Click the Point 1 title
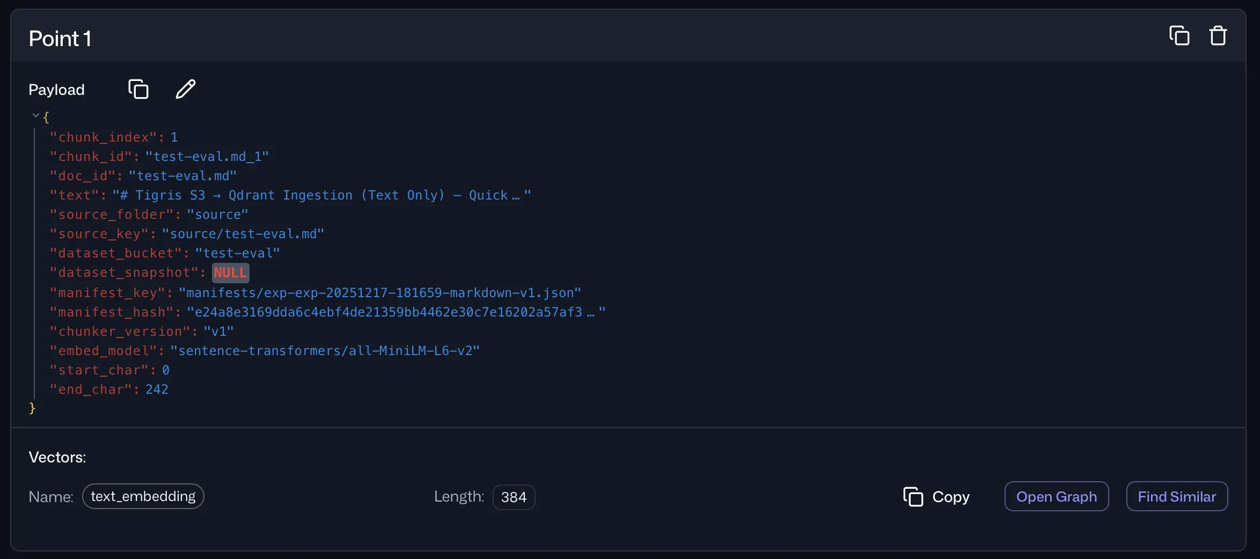The image size is (1260, 559). (x=60, y=39)
